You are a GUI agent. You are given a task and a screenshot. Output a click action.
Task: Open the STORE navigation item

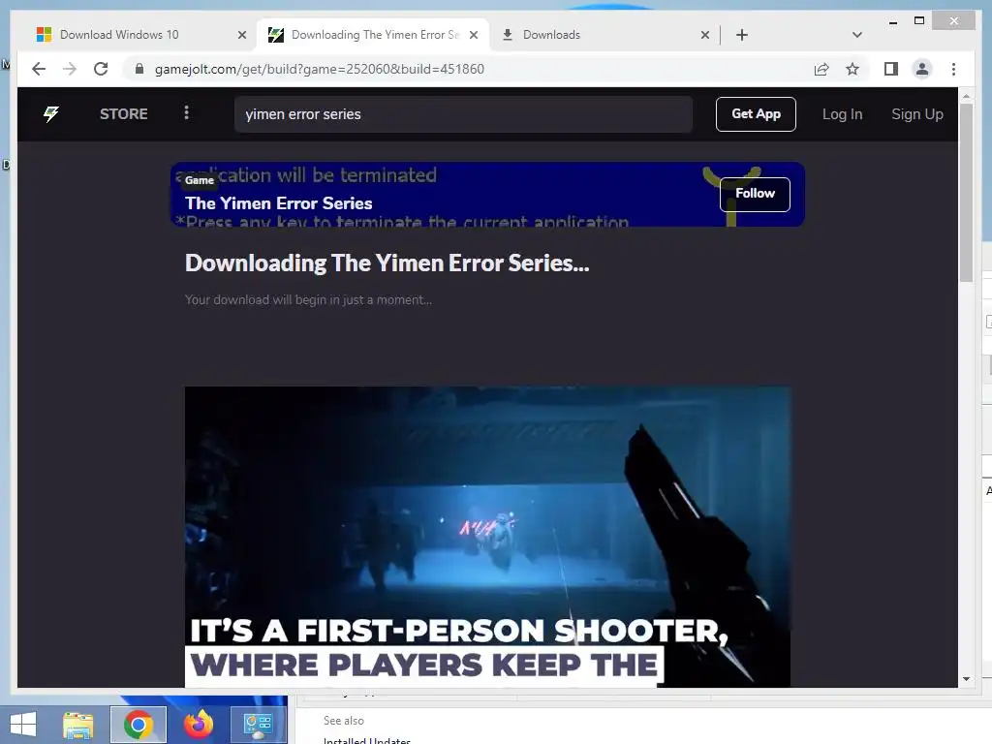(123, 114)
